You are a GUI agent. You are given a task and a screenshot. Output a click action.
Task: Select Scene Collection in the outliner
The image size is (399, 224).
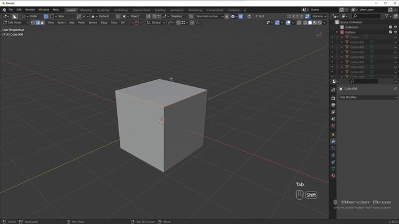coord(351,22)
